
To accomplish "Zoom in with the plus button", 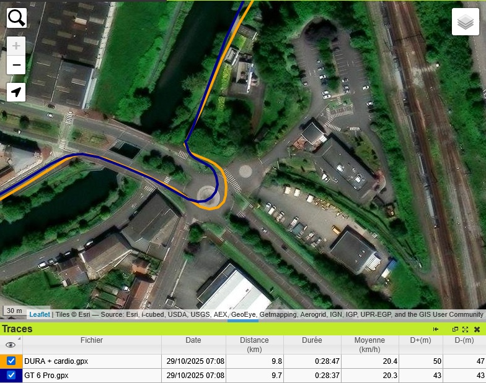I will point(16,46).
